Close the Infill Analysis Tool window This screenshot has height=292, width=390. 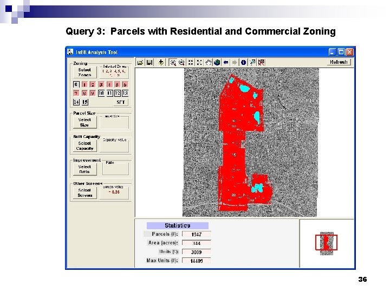[x=349, y=52]
